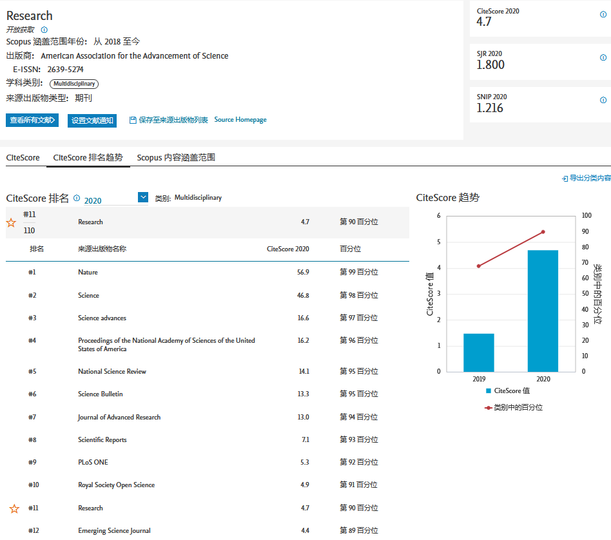Click Proceedings of the National Academy of Sciences
This screenshot has width=611, height=540.
point(166,344)
